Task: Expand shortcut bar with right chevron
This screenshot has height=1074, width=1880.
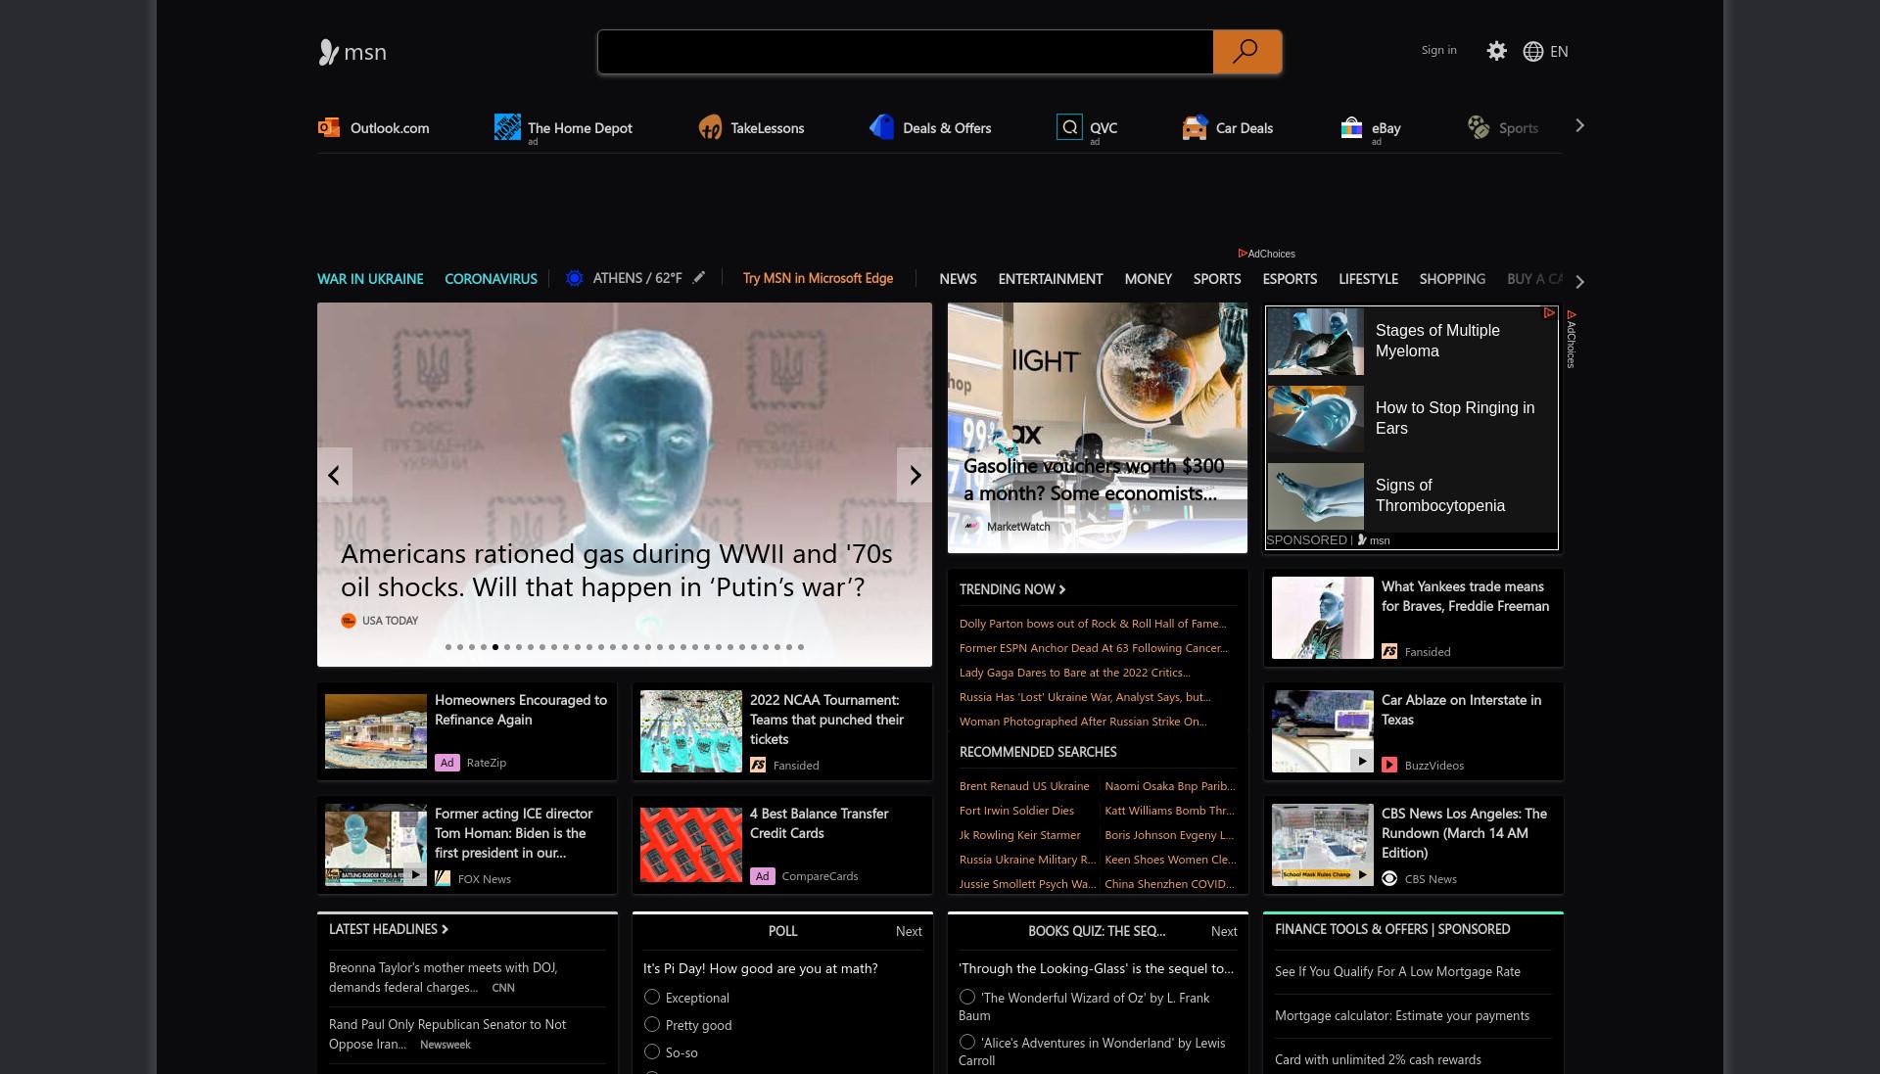Action: click(x=1579, y=125)
